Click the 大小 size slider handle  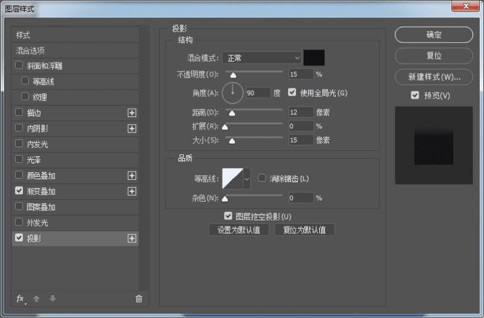point(232,141)
